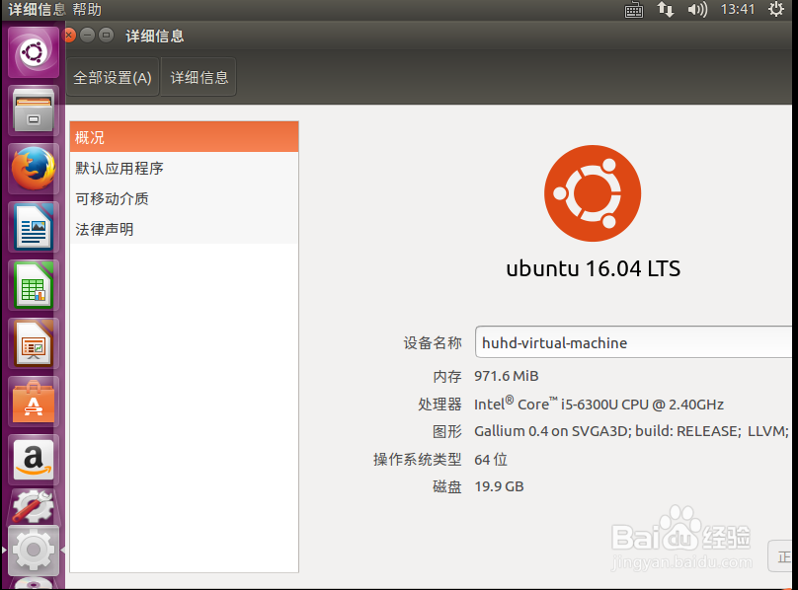798x590 pixels.
Task: Open the keyboard input indicator
Action: [634, 10]
